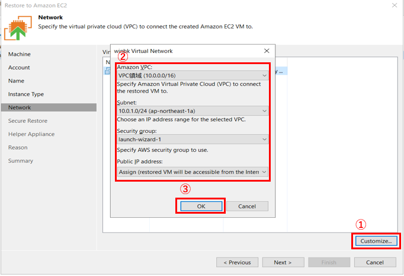Screen dimensions: 404x276
Task: Click Cancel in the Virtual Network dialog
Action: [x=247, y=206]
